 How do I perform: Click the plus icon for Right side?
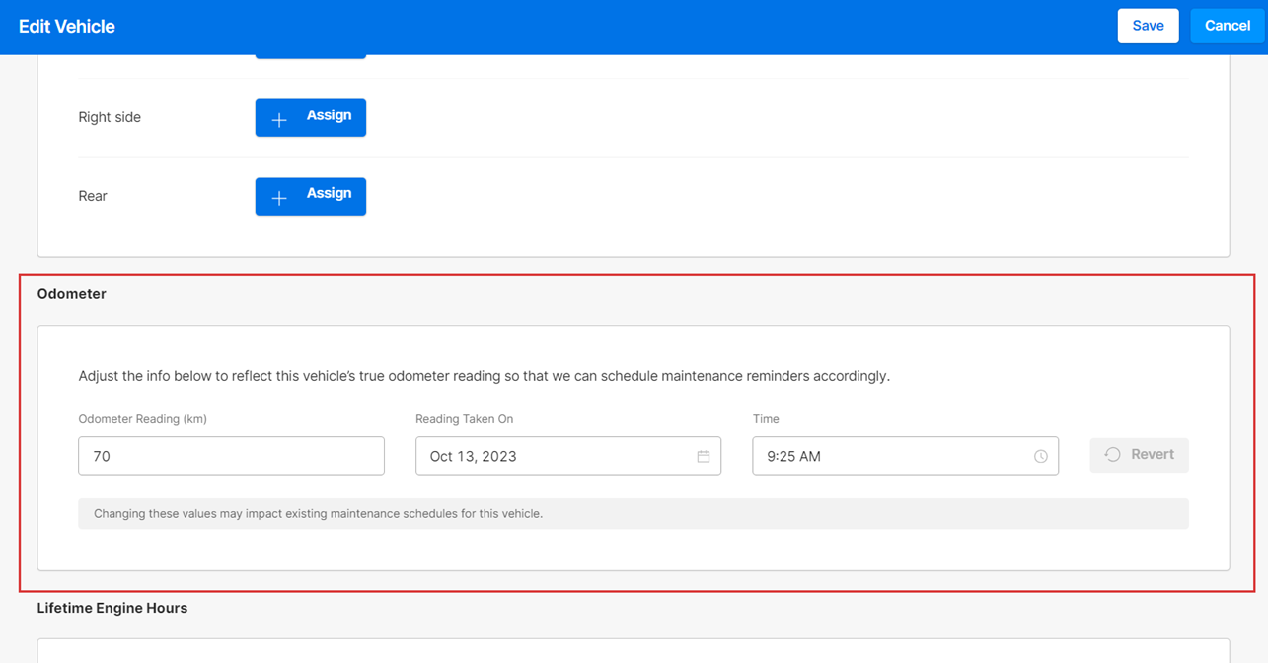(279, 118)
